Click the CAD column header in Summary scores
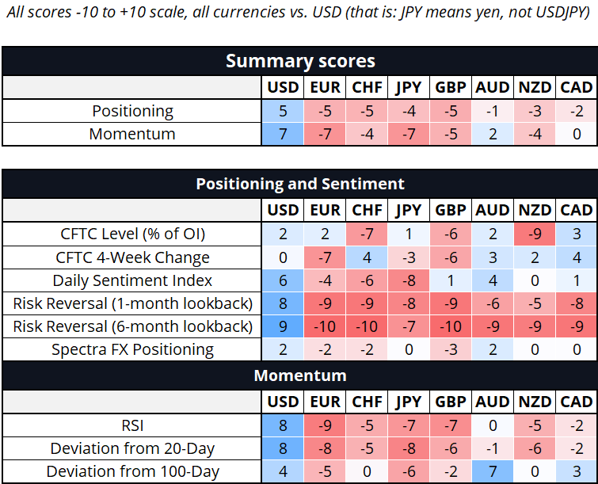Image resolution: width=598 pixels, height=484 pixels. [576, 87]
